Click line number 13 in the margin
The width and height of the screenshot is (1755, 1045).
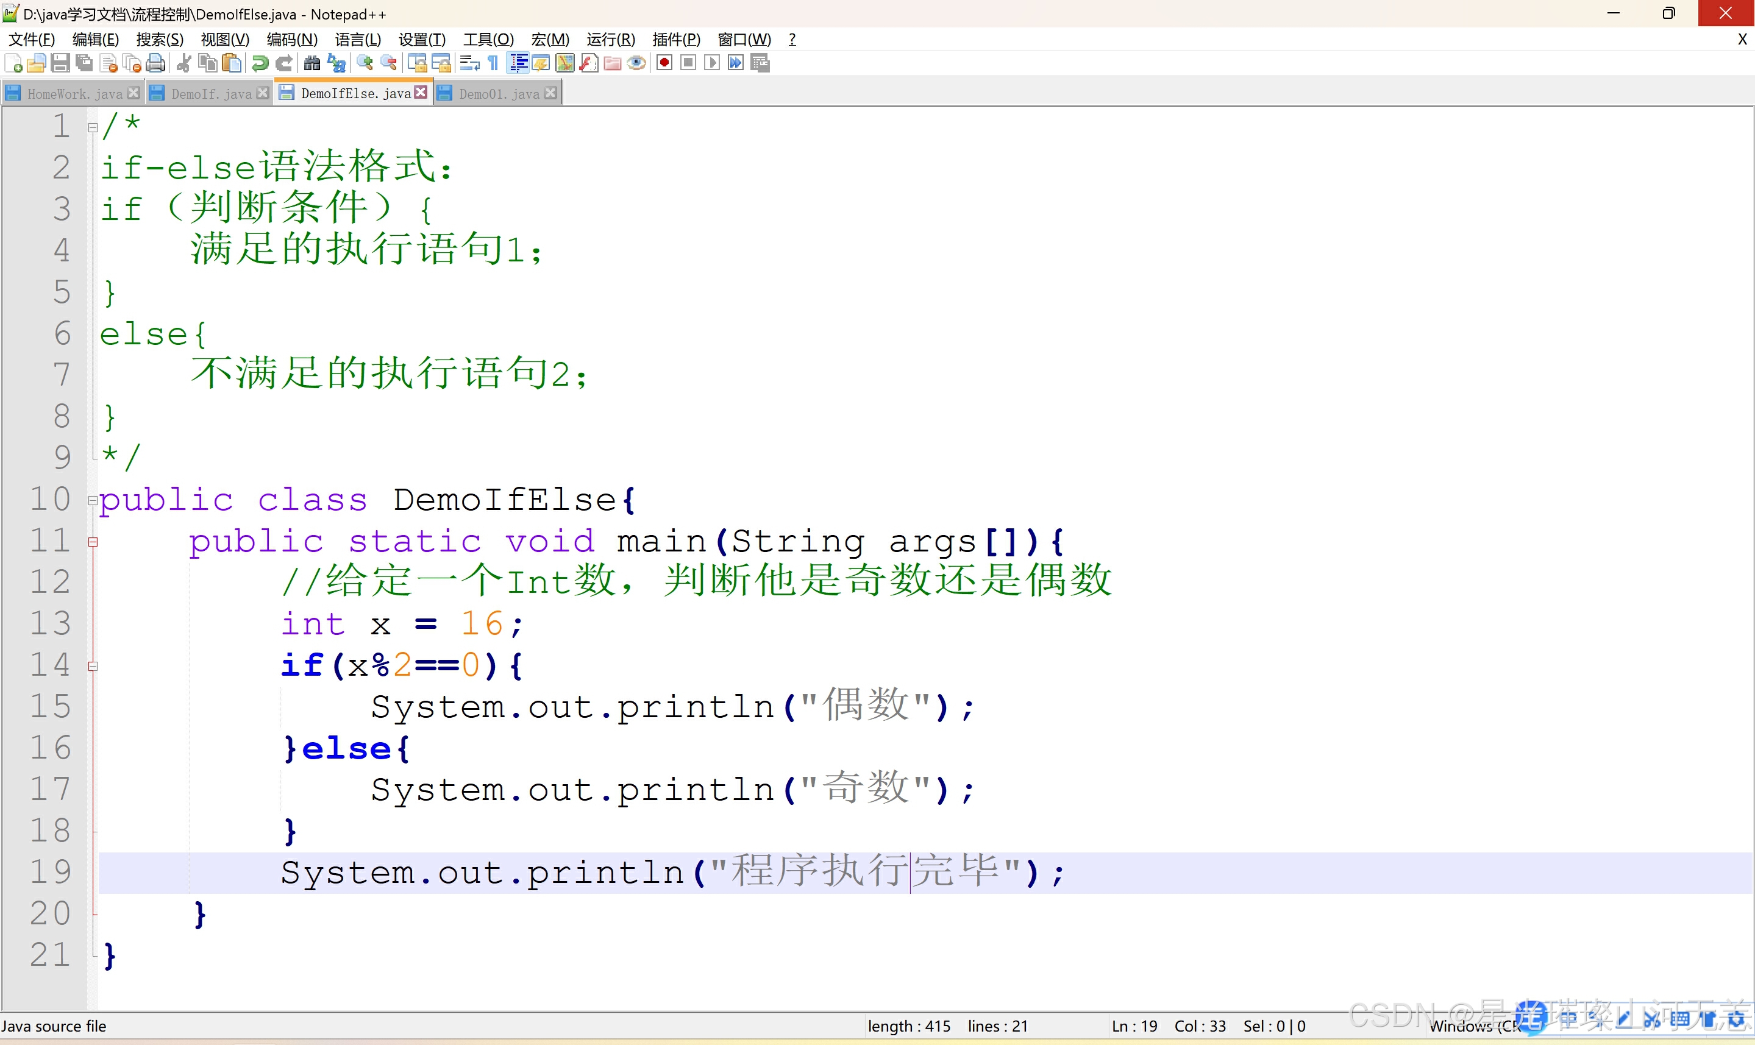click(51, 624)
